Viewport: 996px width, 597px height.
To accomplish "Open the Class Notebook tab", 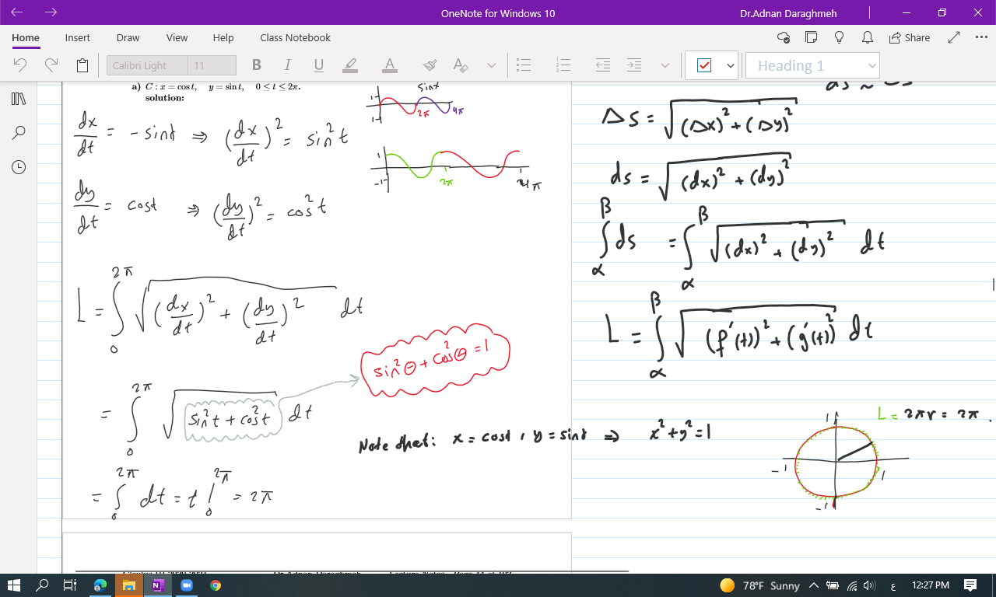I will point(295,37).
